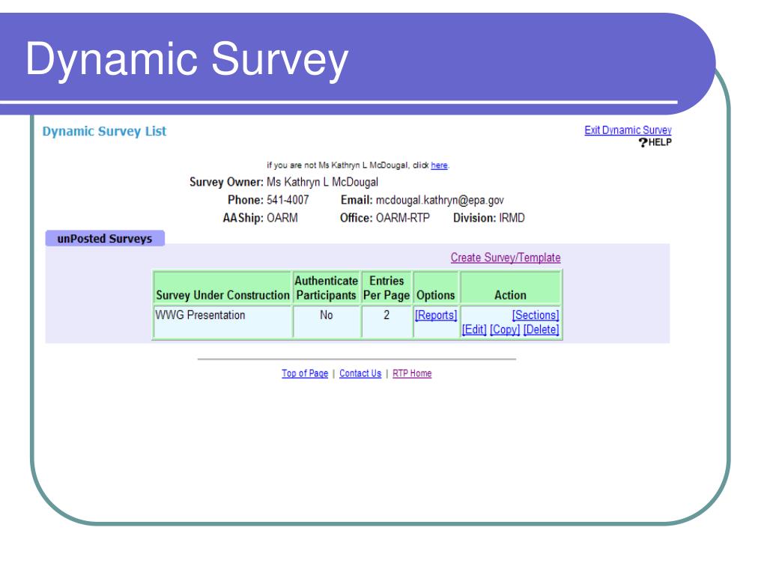Click the WWG Presentation survey name cell
This screenshot has width=767, height=575.
click(x=222, y=322)
